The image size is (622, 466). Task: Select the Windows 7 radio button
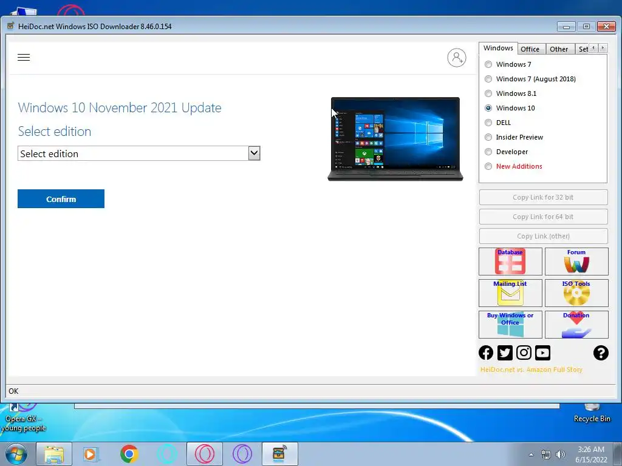(488, 64)
